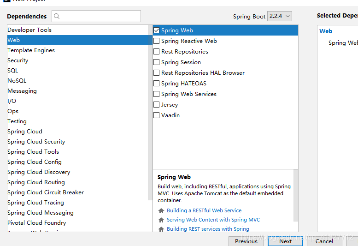
Task: Cancel the New Project wizard
Action: coord(324,241)
